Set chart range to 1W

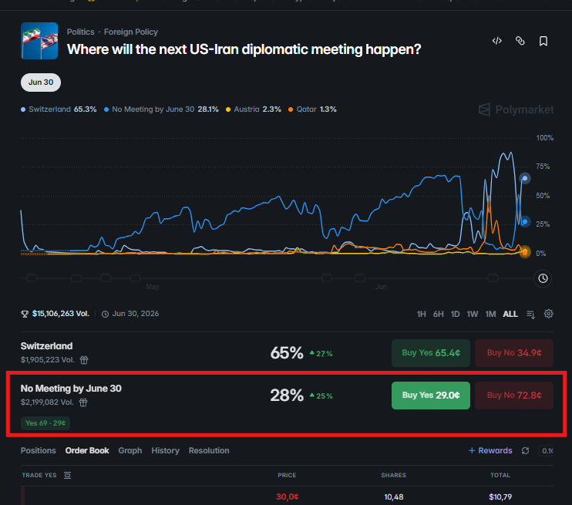click(473, 314)
